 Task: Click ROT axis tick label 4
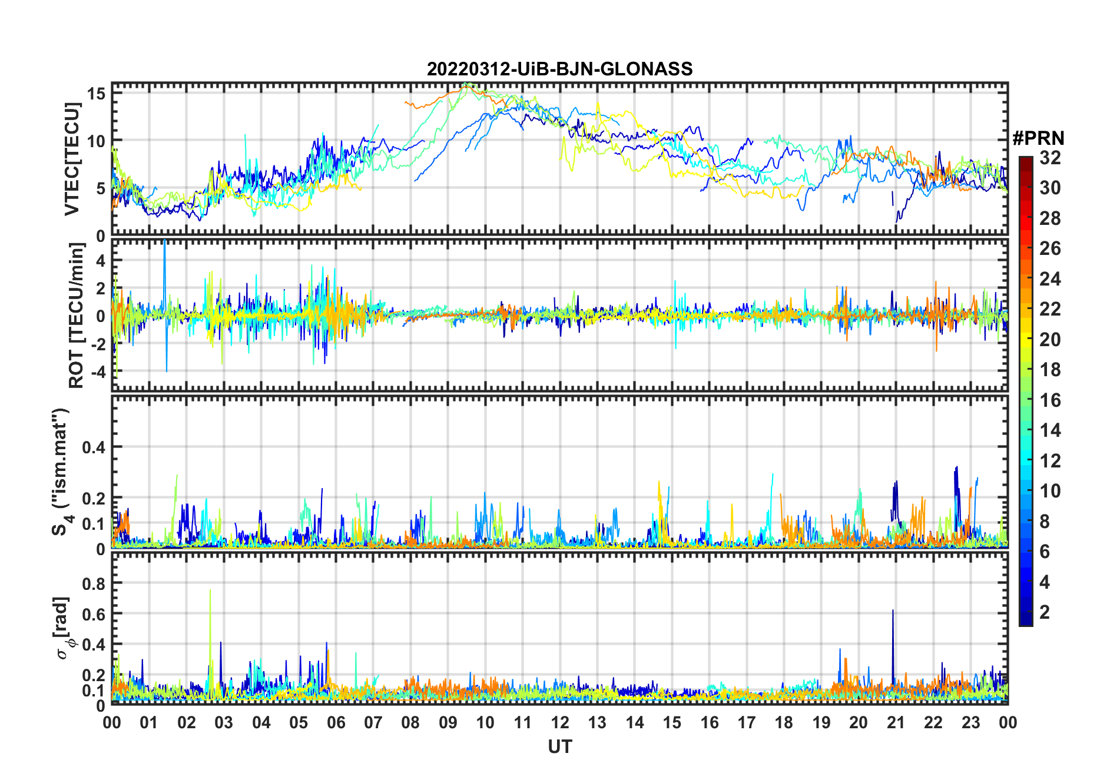coord(101,260)
